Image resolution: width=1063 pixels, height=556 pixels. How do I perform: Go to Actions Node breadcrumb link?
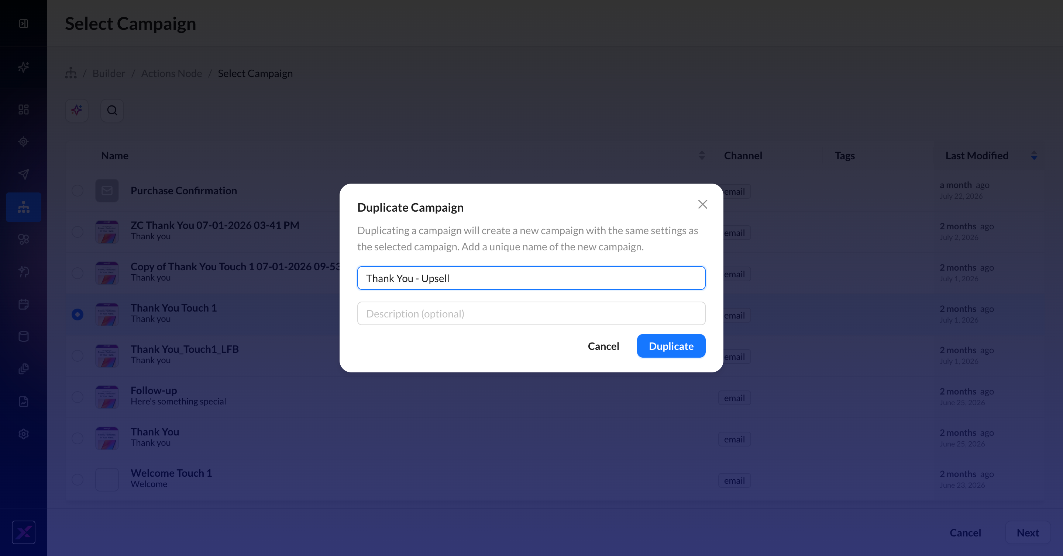171,73
